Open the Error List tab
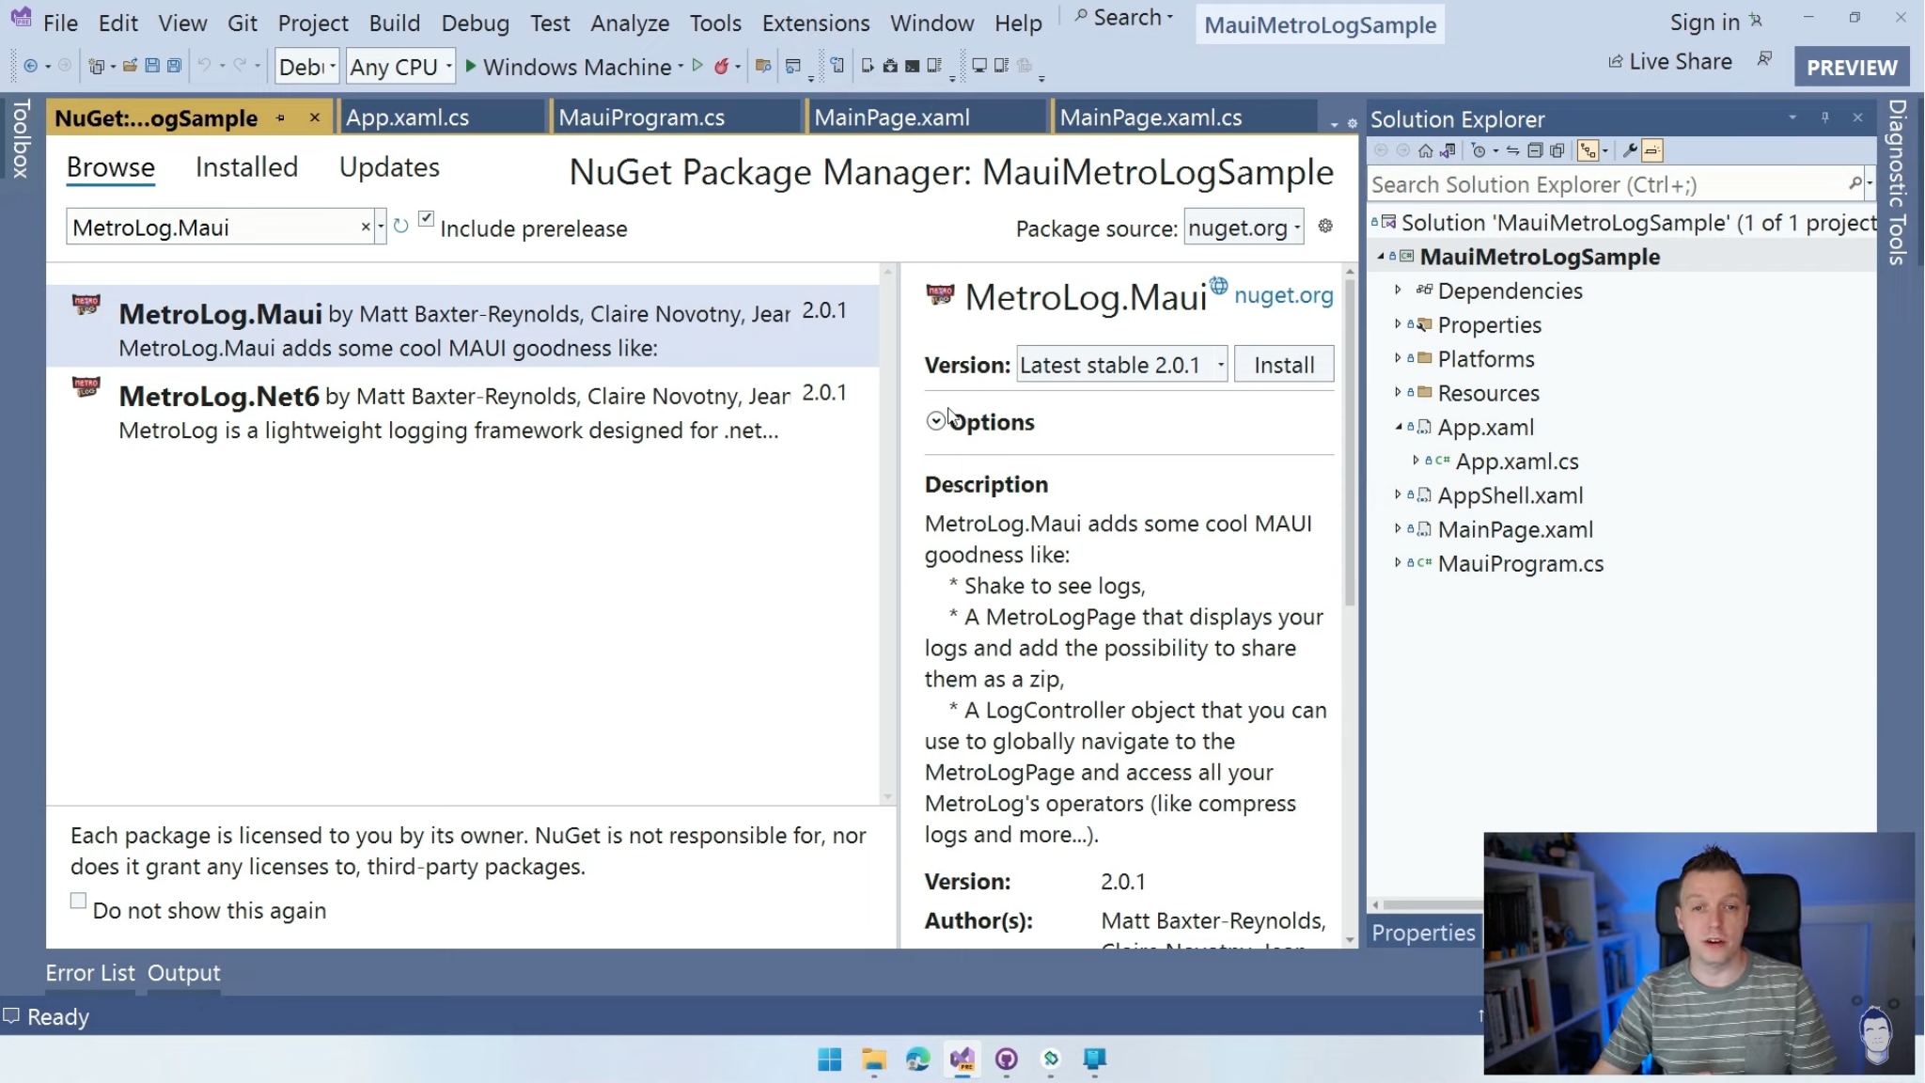1925x1083 pixels. click(90, 973)
